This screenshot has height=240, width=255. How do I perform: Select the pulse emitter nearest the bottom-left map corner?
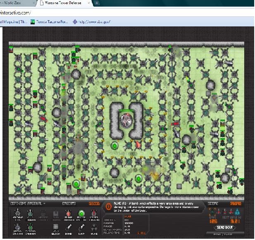(x=76, y=184)
